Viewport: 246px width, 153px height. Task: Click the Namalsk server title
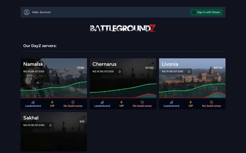pos(33,64)
